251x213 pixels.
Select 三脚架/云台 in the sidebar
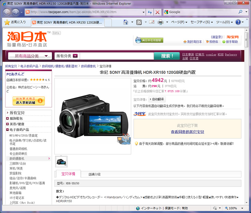(18, 164)
